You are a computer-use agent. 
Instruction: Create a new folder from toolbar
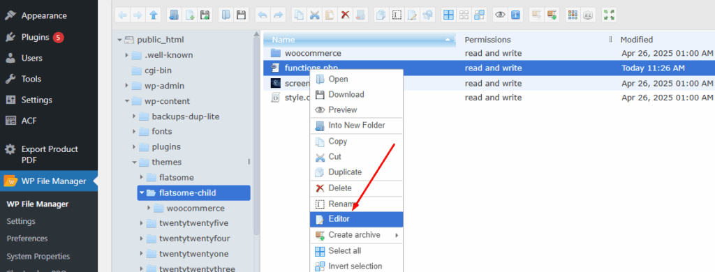click(x=174, y=15)
